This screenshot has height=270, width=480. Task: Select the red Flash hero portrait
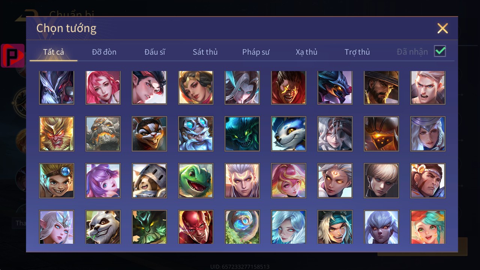click(196, 227)
